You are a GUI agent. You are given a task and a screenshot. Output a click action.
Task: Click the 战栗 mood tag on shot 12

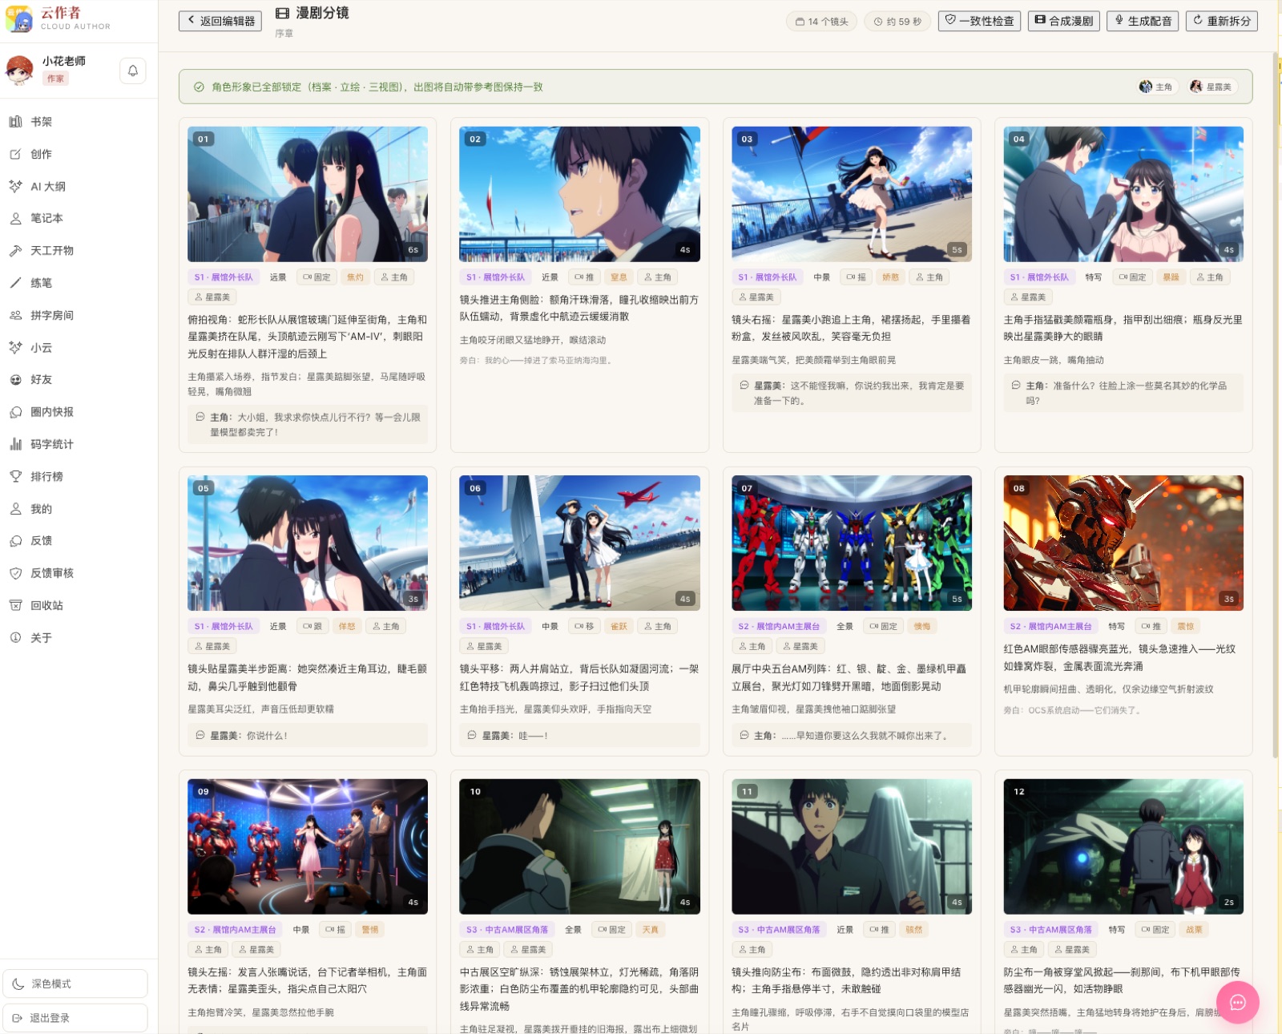coord(1194,930)
